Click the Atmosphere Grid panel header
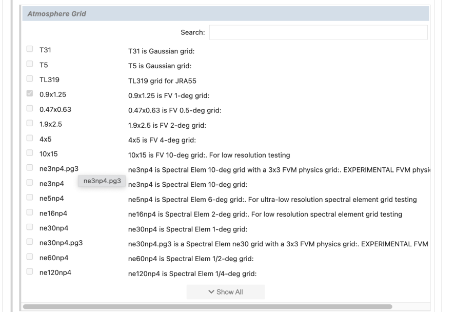The image size is (475, 312). click(225, 14)
